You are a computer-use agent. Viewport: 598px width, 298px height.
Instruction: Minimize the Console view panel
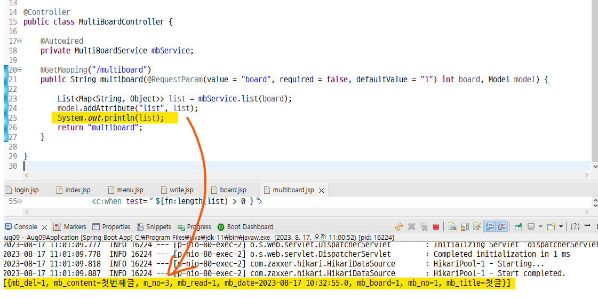[587, 225]
